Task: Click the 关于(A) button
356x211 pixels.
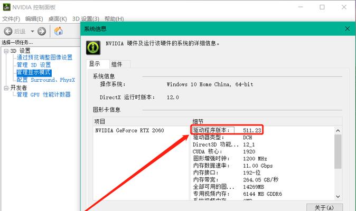Action: pos(324,207)
